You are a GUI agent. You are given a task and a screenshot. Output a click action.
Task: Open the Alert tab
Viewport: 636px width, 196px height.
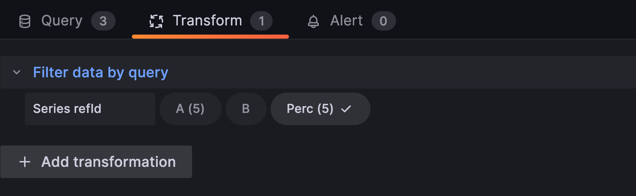[346, 21]
